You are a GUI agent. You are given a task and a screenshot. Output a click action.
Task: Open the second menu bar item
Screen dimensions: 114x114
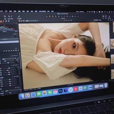(x=6, y=11)
